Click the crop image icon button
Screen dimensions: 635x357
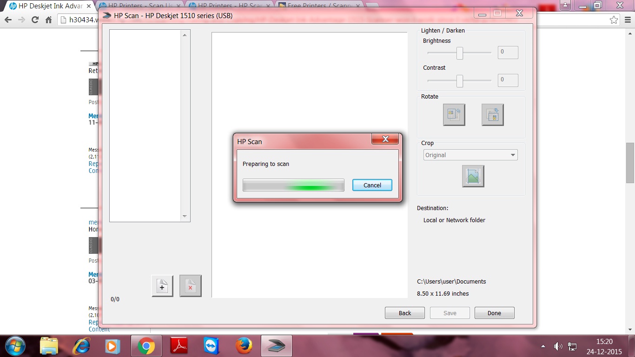click(x=473, y=176)
